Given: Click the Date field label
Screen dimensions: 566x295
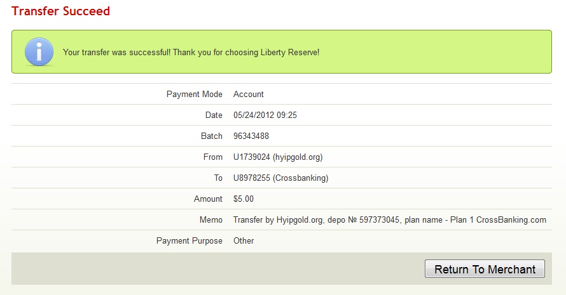Looking at the screenshot, I should pos(214,115).
